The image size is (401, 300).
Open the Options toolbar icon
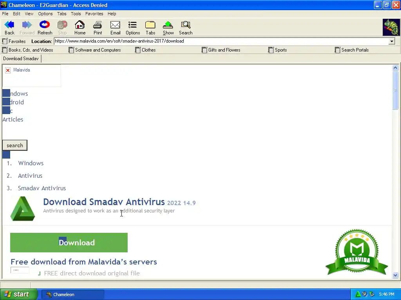click(133, 28)
